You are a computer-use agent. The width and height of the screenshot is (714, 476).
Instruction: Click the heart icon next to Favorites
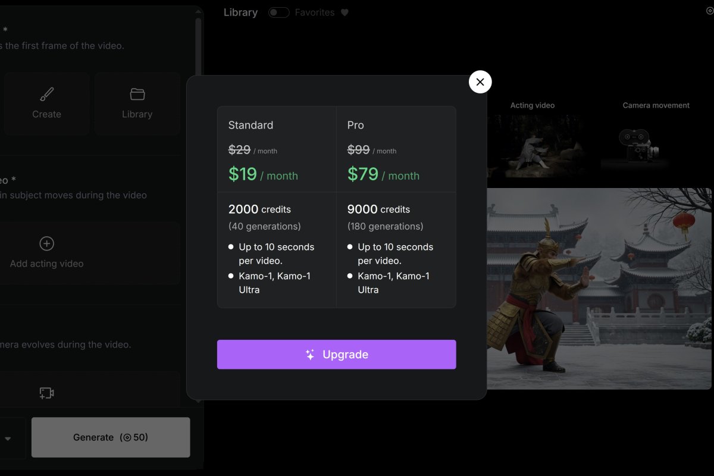point(345,12)
